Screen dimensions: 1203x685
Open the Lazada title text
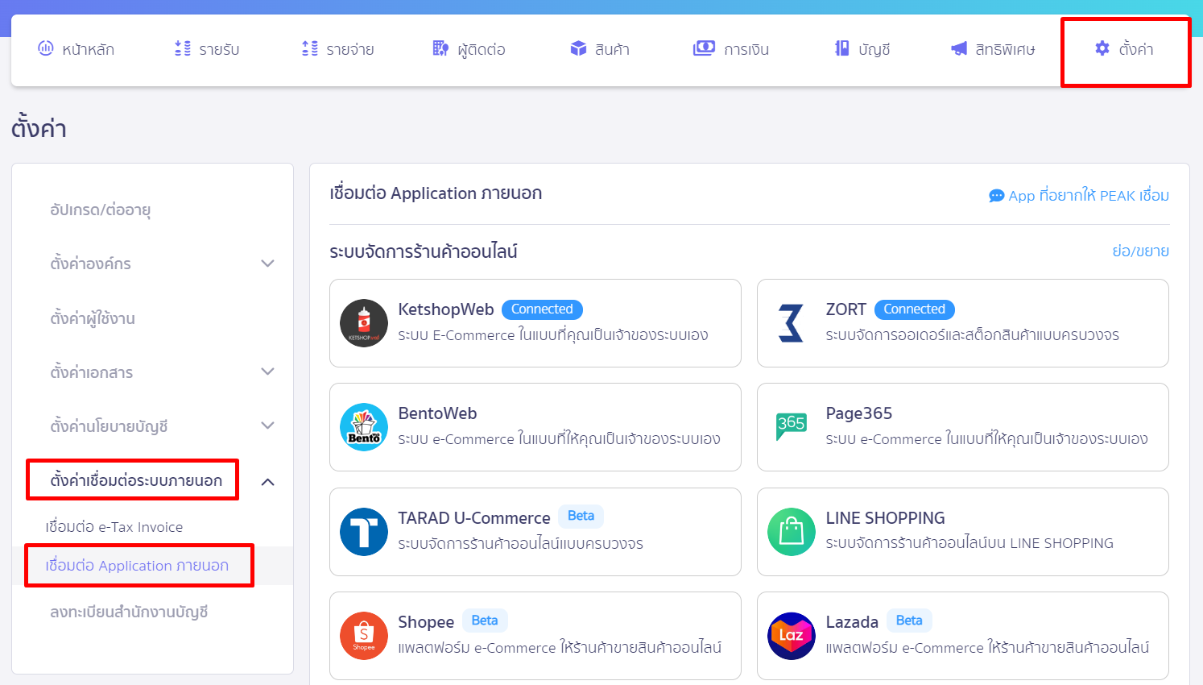(x=852, y=622)
